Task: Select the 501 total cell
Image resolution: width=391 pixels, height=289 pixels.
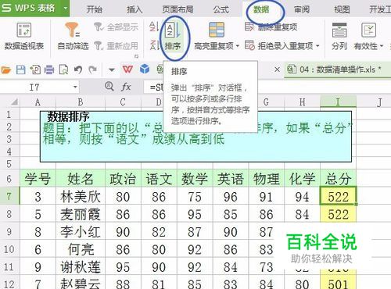Action: click(x=338, y=283)
